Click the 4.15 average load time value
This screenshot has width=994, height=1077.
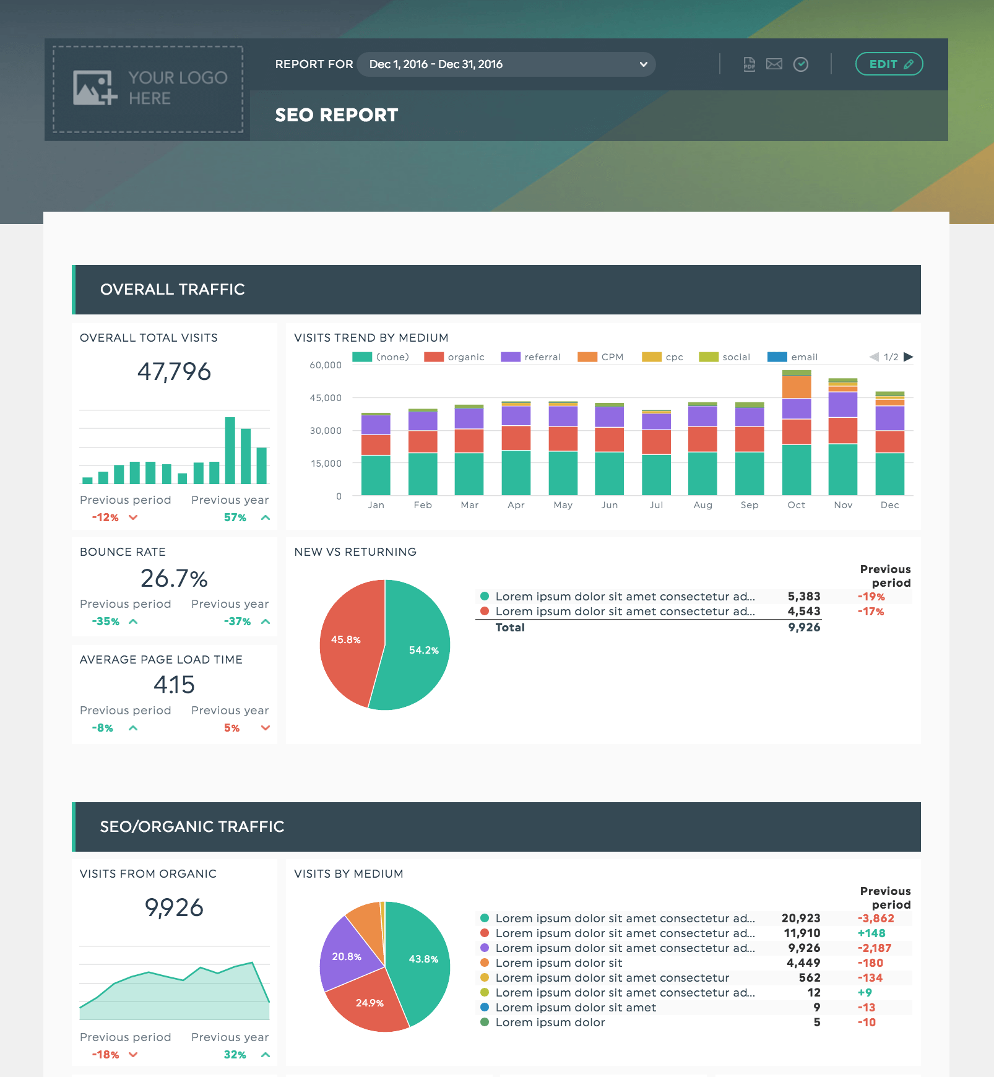pyautogui.click(x=175, y=685)
